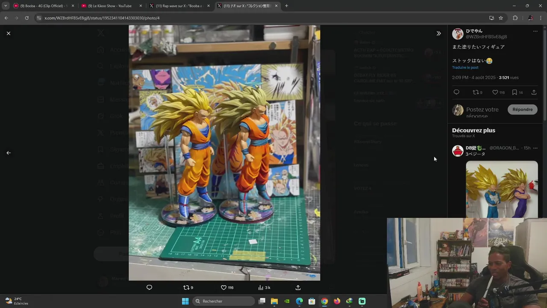The width and height of the screenshot is (547, 308).
Task: Click Découvrez plus heading
Action: 473,130
